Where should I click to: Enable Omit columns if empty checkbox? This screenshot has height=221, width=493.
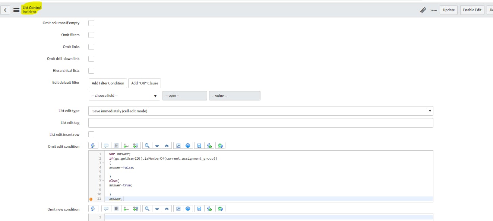point(91,23)
